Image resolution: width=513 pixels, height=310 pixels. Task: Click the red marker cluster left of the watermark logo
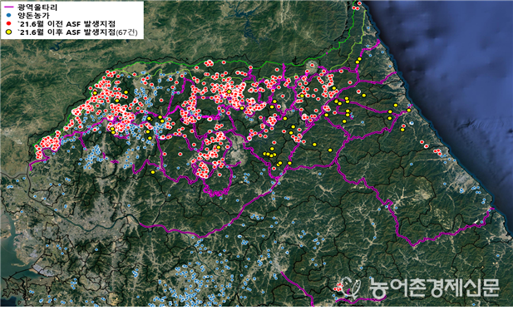point(338,288)
